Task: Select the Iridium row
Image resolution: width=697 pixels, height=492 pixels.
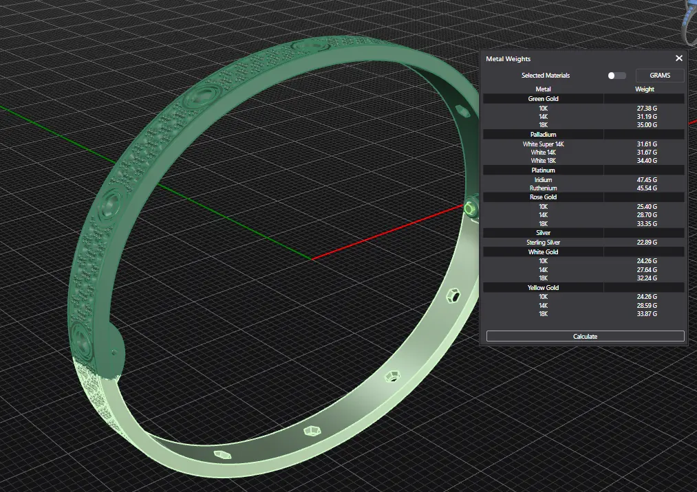Action: [x=583, y=180]
